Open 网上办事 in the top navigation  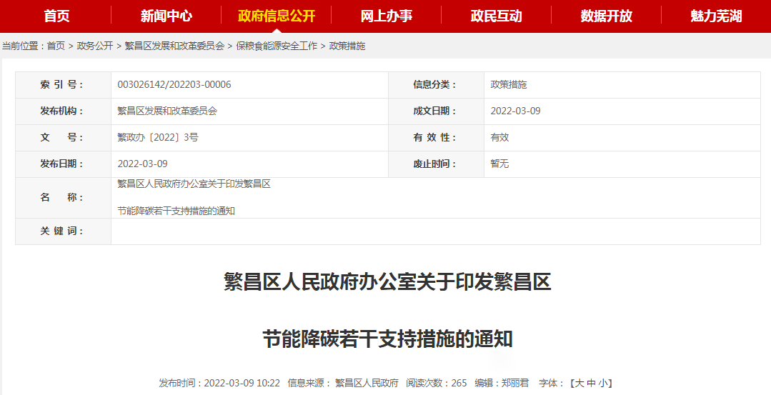tap(386, 16)
